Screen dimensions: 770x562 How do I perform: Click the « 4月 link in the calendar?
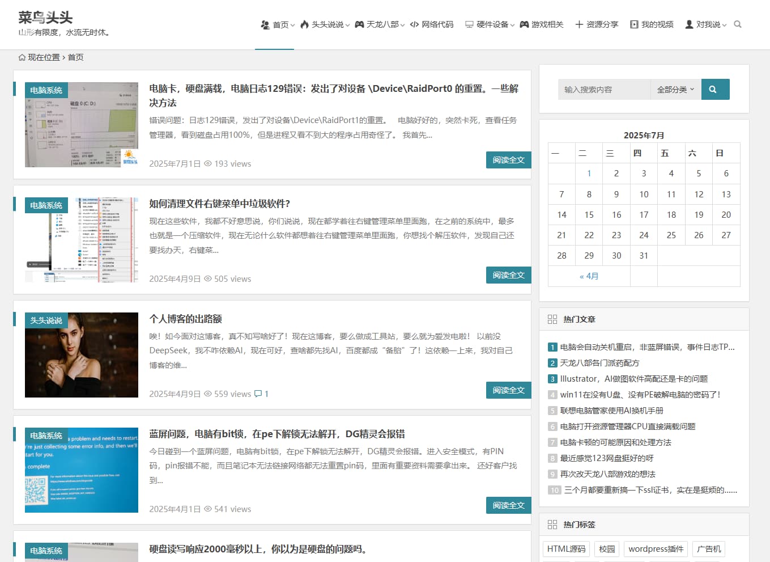(589, 276)
